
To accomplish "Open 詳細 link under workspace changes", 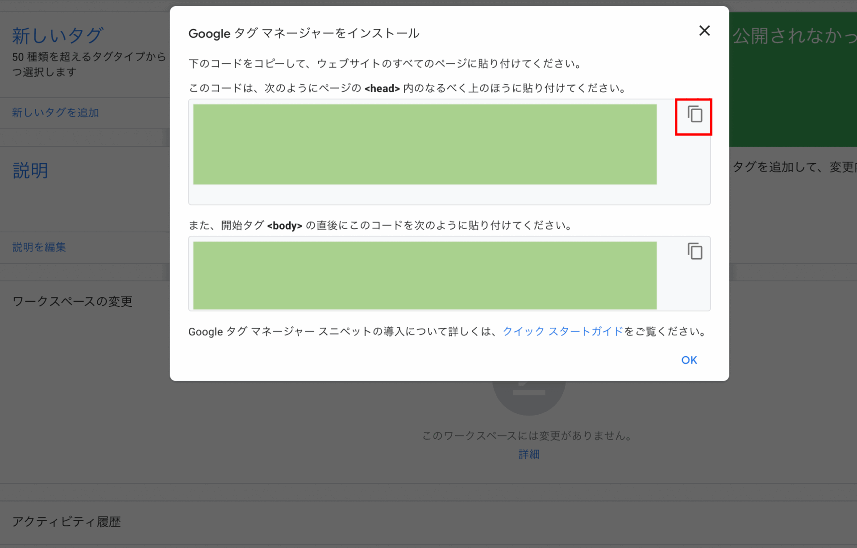I will click(529, 454).
